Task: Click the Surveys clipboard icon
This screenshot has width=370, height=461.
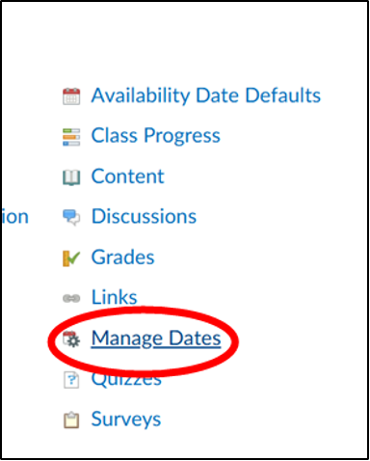Action: tap(71, 420)
